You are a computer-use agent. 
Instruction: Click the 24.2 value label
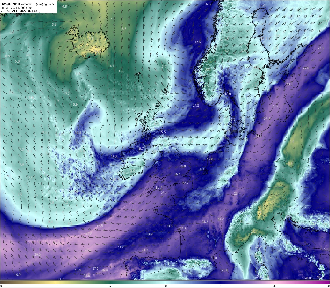tap(145, 250)
